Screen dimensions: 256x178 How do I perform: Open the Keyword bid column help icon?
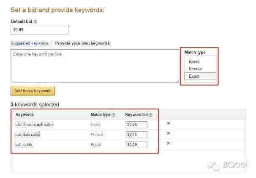point(150,115)
